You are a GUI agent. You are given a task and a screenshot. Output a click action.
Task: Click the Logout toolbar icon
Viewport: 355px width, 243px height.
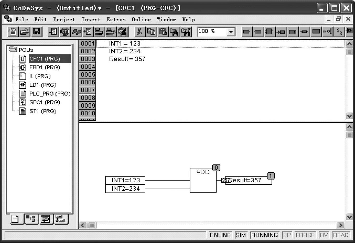pyautogui.click(x=111, y=32)
